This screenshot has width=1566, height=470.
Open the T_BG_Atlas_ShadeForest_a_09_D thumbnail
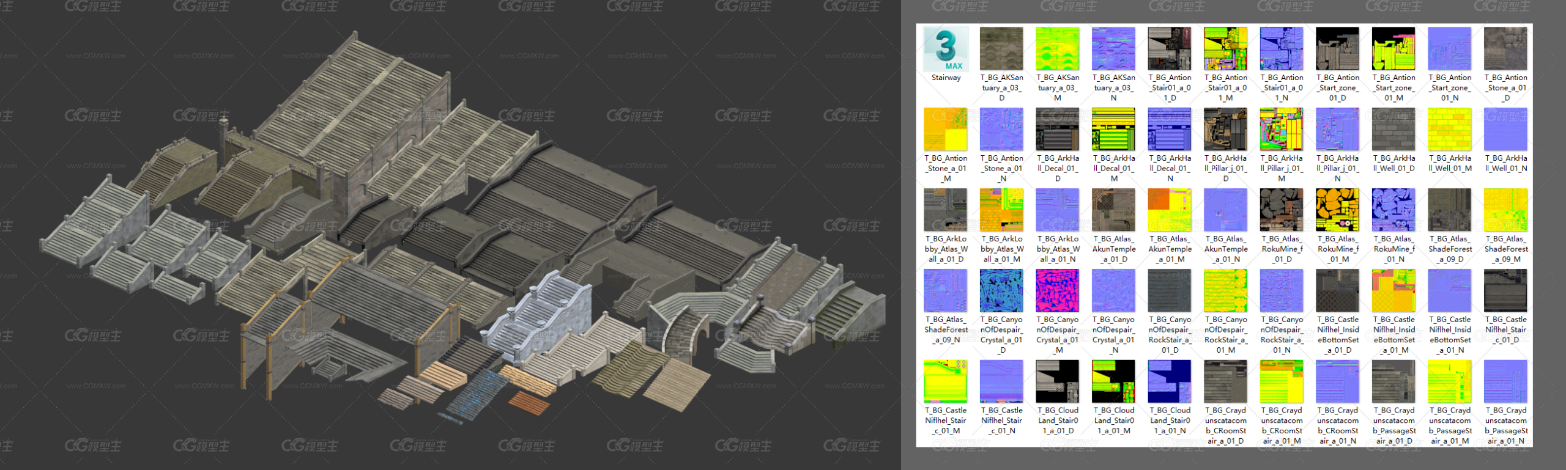[1450, 210]
